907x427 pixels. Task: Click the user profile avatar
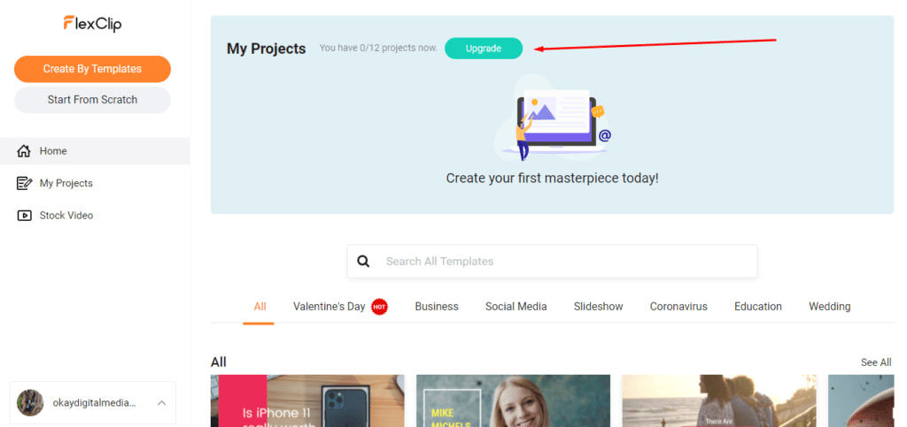click(30, 402)
